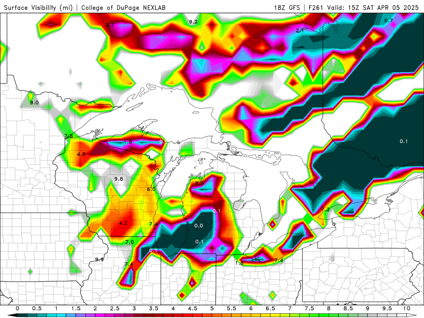
Task: Select colorbar tick label '7.5'
Action: (310, 308)
